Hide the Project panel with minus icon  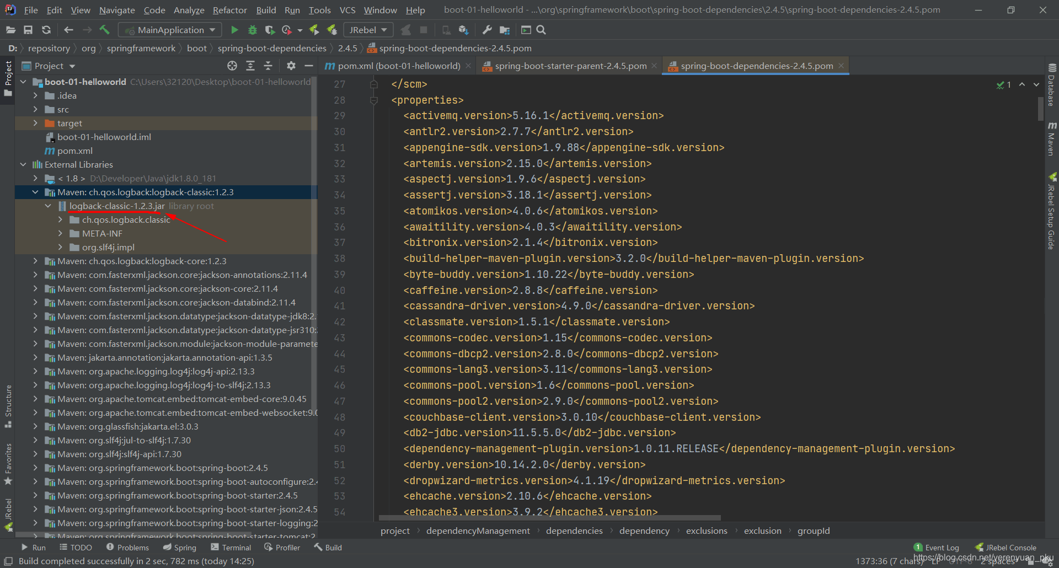(x=309, y=66)
